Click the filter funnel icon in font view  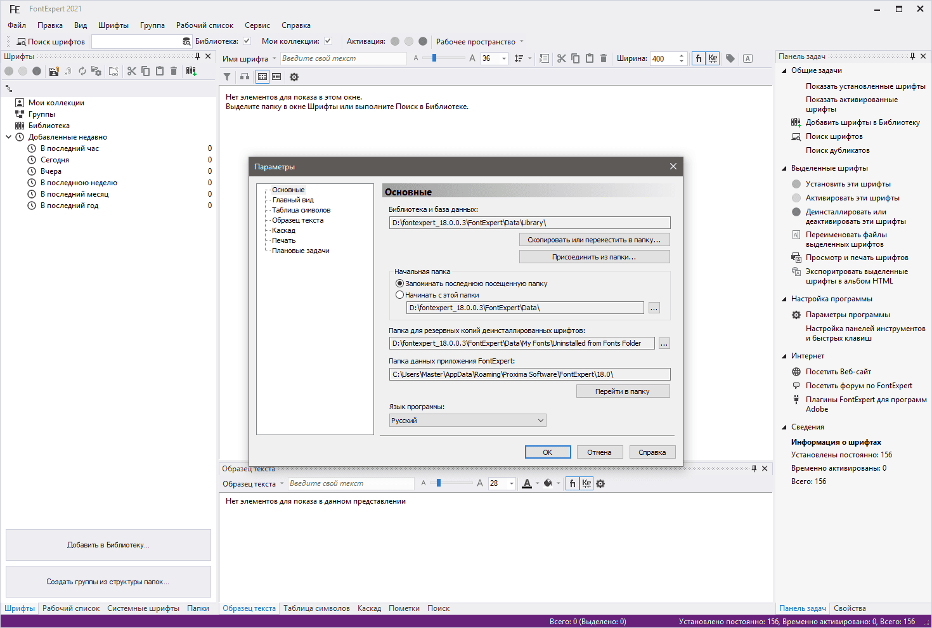click(227, 77)
